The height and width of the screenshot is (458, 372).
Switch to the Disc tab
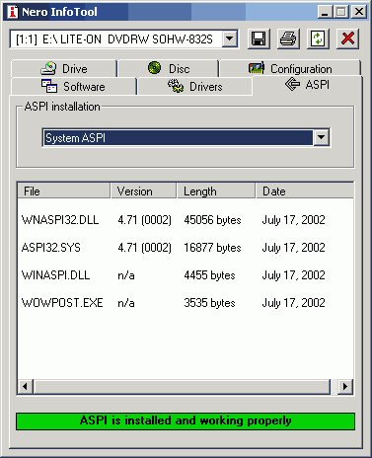tap(169, 69)
